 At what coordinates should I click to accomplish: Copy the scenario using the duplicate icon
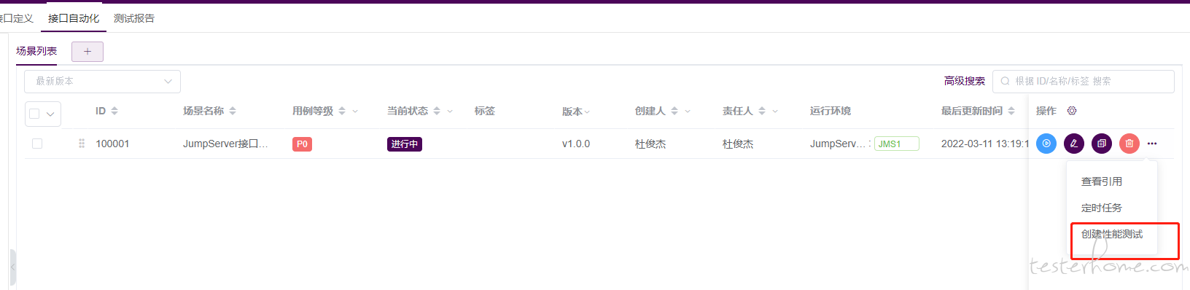tap(1101, 144)
